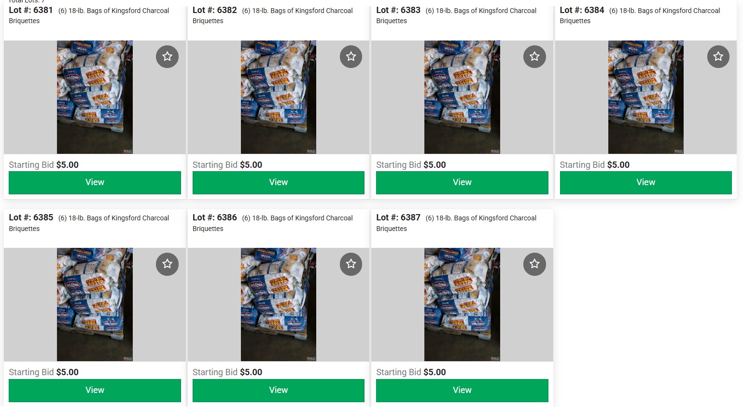Go to lot 6387 via View
Image resolution: width=743 pixels, height=407 pixels.
pyautogui.click(x=462, y=390)
